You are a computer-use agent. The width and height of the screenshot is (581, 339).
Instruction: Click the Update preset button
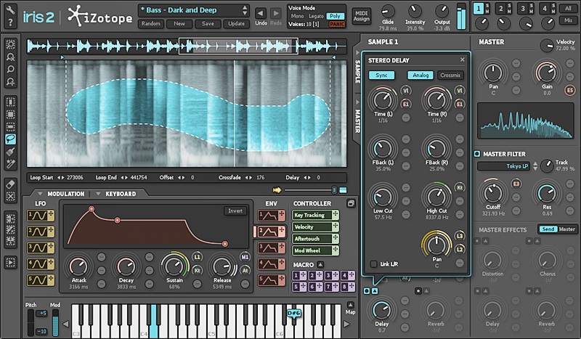click(x=237, y=24)
